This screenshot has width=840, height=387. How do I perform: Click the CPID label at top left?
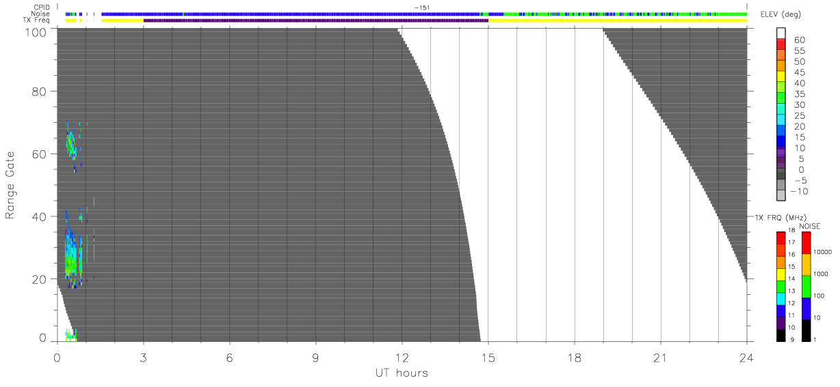[43, 8]
